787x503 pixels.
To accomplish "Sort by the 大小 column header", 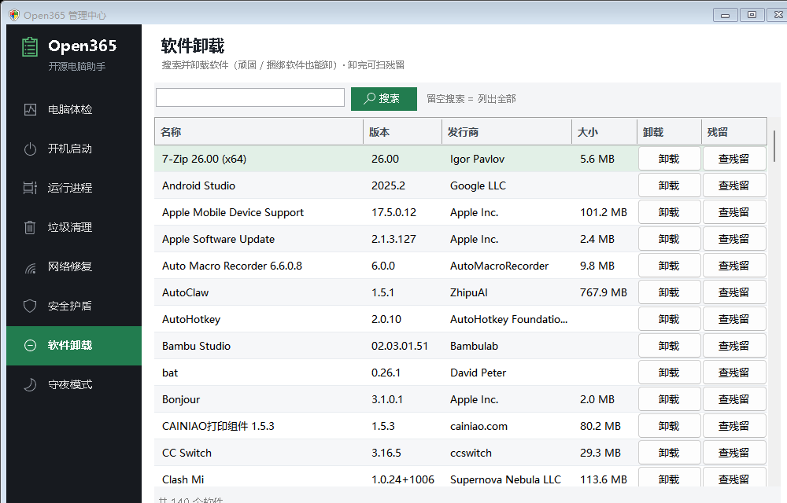I will [x=604, y=132].
